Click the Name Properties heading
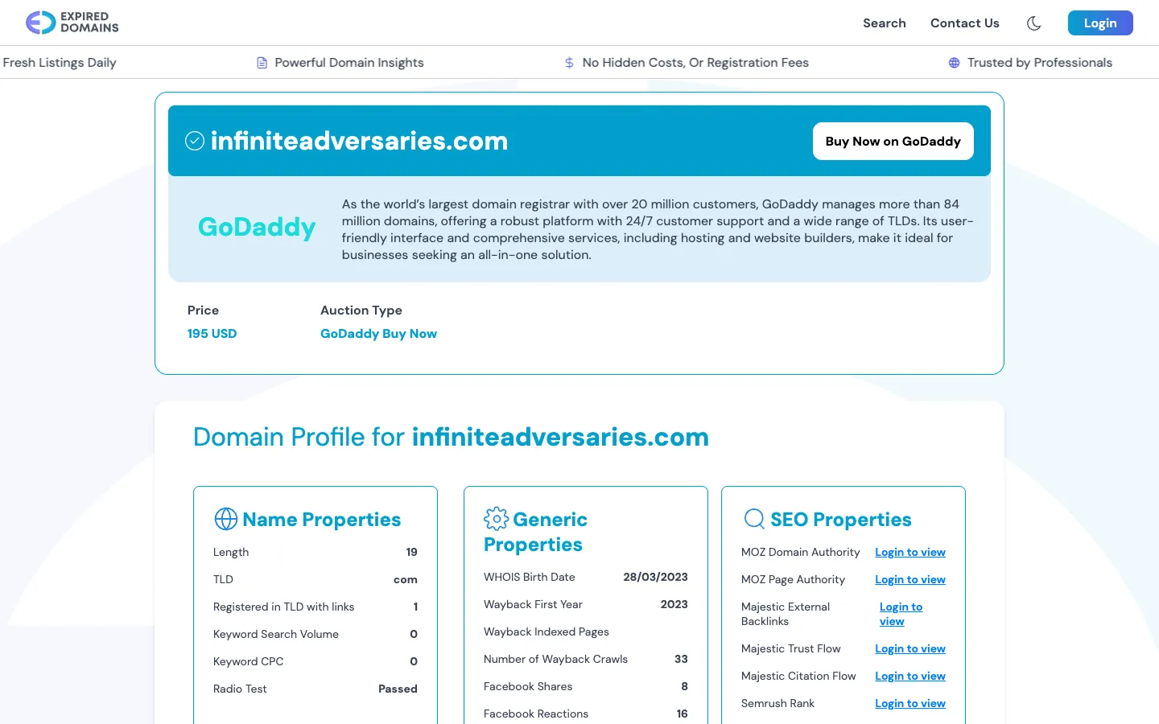This screenshot has height=724, width=1159. point(321,520)
